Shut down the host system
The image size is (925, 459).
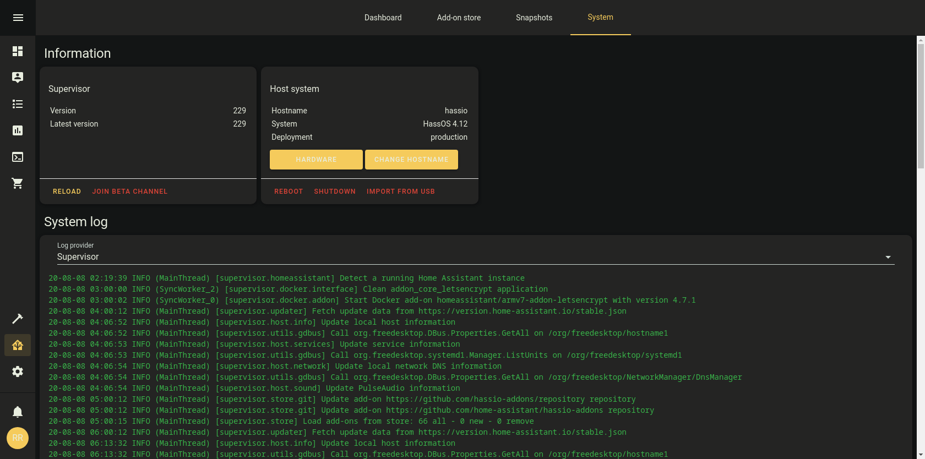[335, 192]
